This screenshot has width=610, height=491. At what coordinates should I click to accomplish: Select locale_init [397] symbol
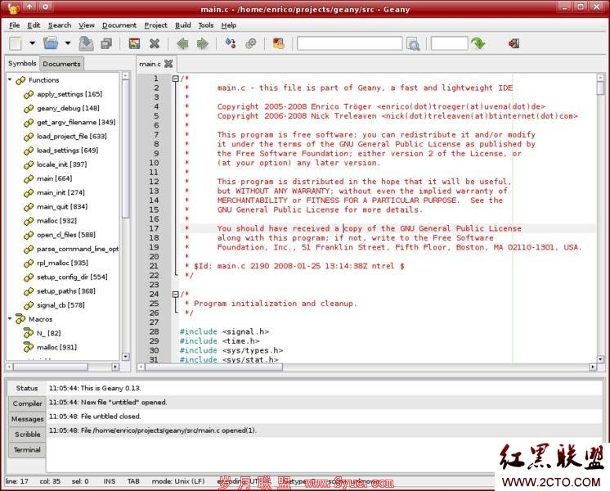click(x=62, y=164)
